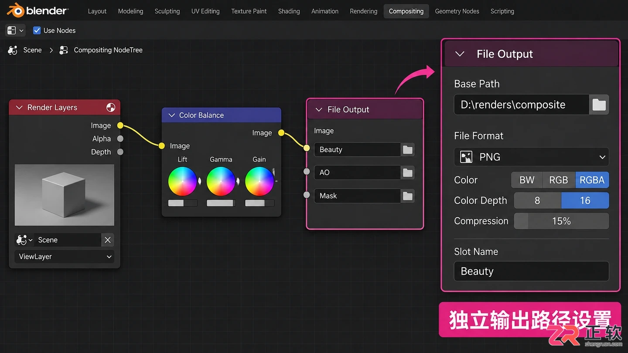Browse folder for Mask slot

(x=408, y=196)
